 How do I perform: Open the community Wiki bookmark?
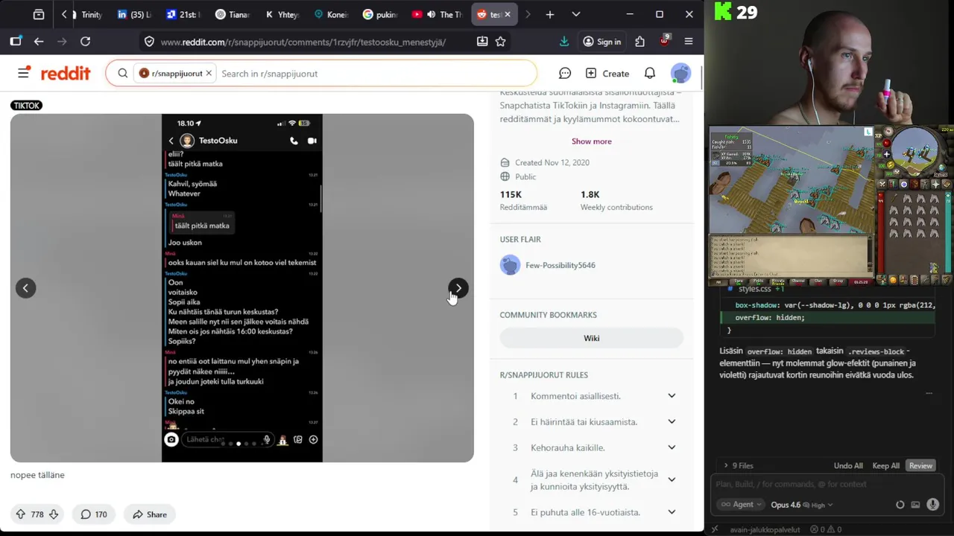coord(591,338)
